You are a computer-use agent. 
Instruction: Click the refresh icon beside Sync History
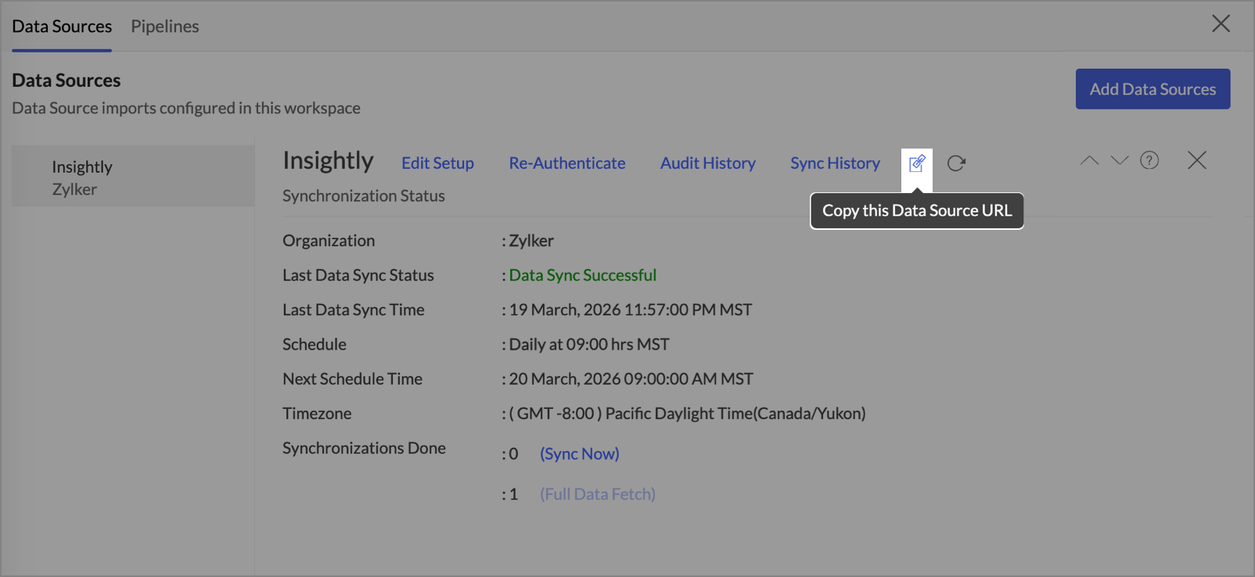956,163
